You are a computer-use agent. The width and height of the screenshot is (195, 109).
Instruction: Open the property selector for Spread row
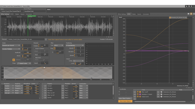pos(45,98)
